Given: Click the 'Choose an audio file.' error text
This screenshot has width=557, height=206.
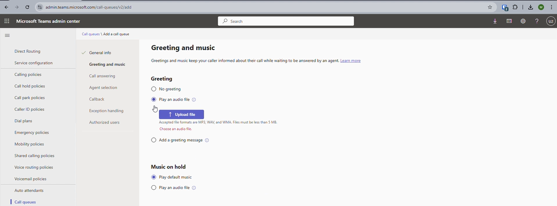Looking at the screenshot, I should tap(175, 129).
